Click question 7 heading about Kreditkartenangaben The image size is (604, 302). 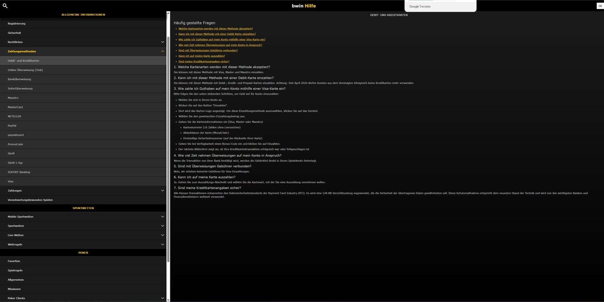pyautogui.click(x=207, y=188)
